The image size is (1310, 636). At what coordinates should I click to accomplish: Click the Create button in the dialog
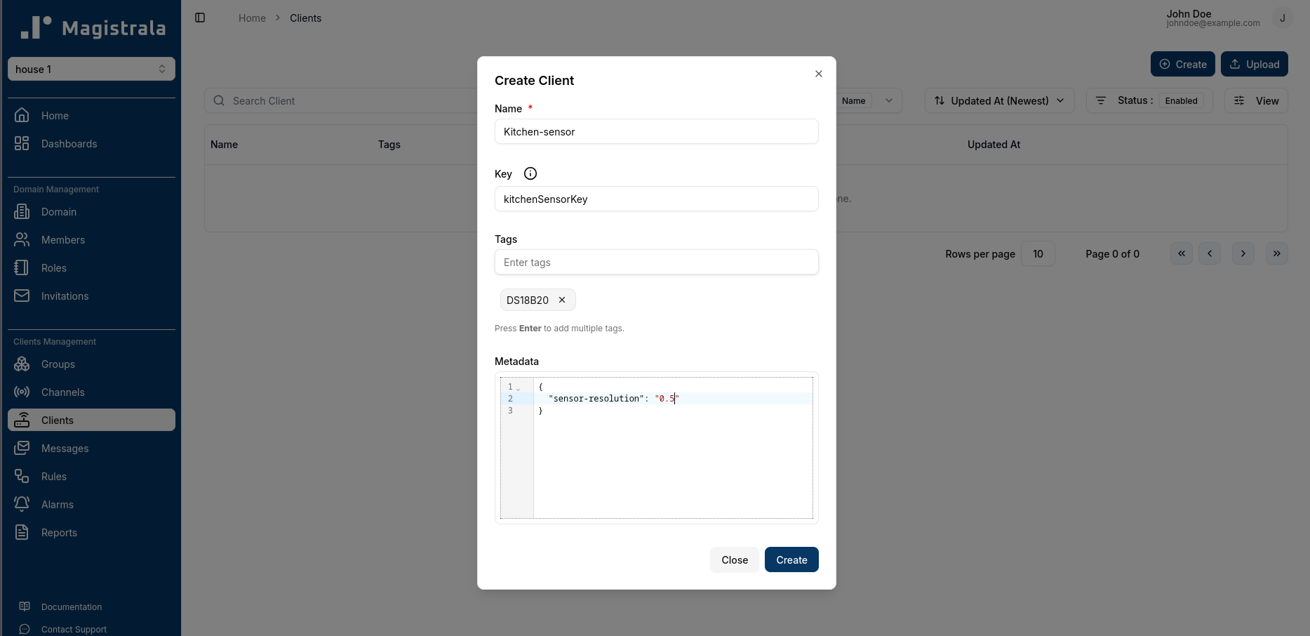point(791,559)
